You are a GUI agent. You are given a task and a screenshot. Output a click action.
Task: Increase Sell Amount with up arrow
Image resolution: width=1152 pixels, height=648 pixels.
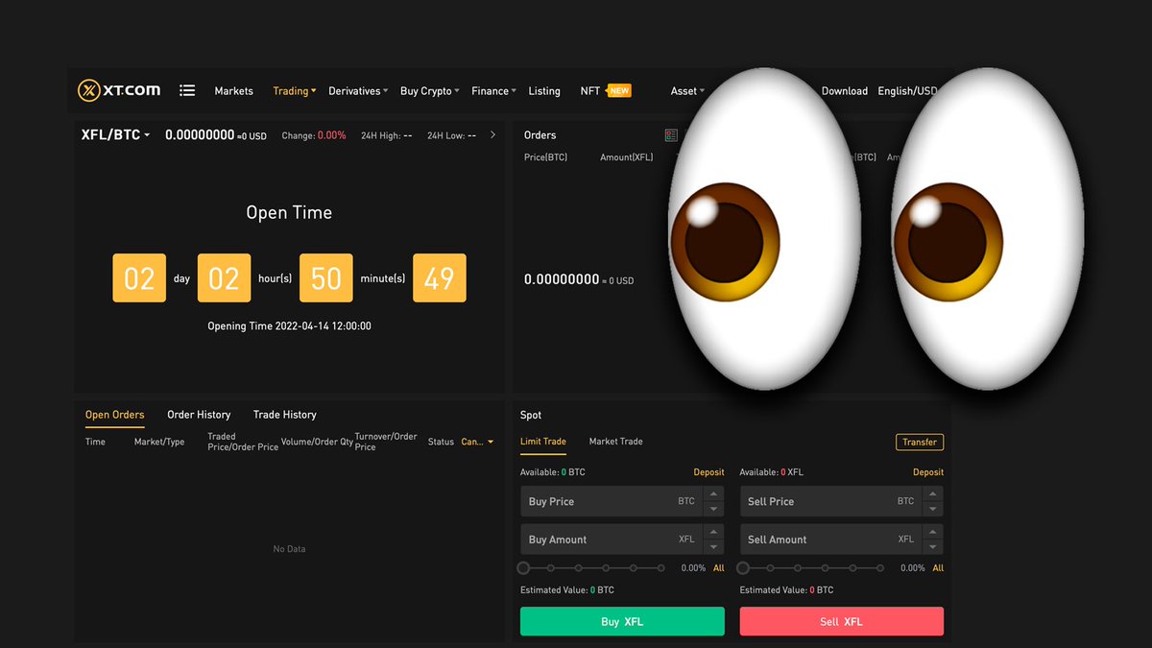(x=932, y=532)
